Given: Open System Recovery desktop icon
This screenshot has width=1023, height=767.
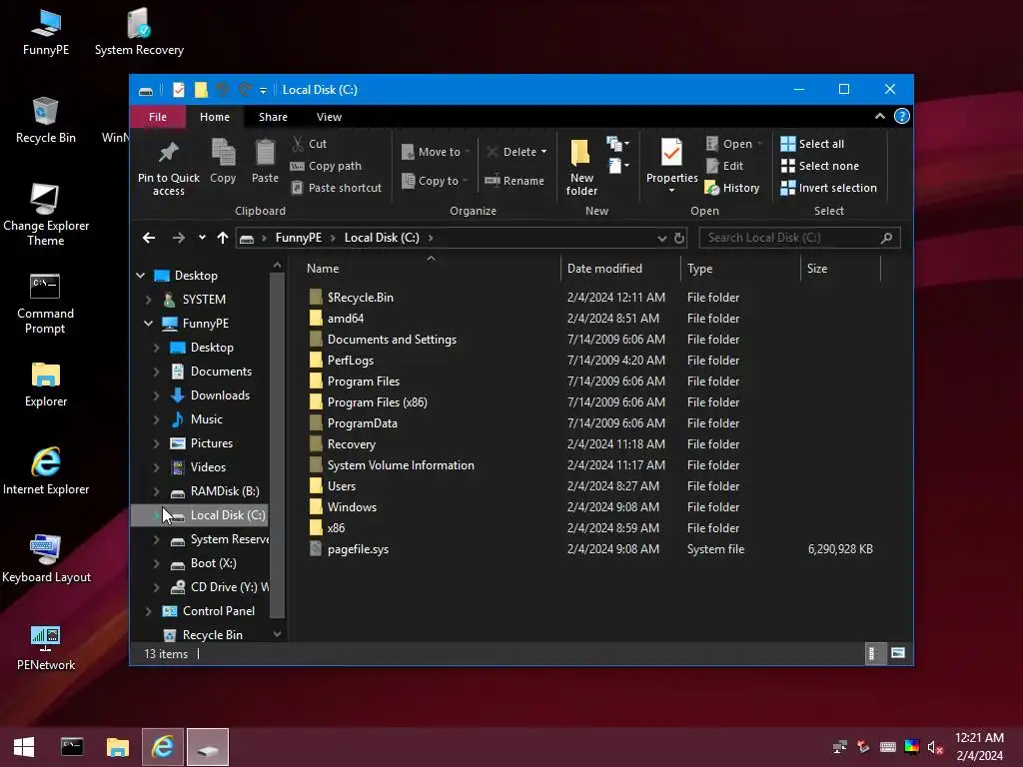Looking at the screenshot, I should click(x=139, y=32).
